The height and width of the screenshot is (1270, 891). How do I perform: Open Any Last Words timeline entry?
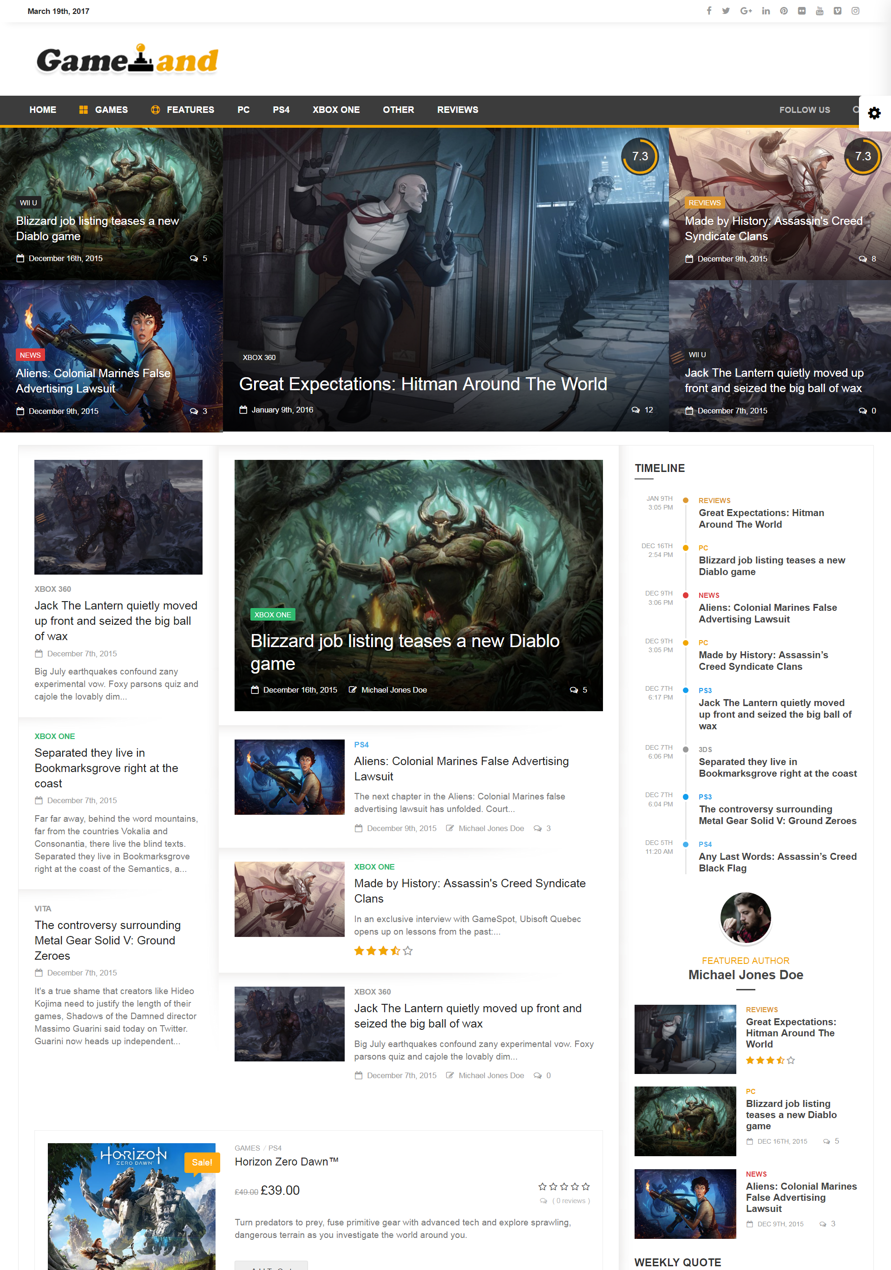pos(778,862)
